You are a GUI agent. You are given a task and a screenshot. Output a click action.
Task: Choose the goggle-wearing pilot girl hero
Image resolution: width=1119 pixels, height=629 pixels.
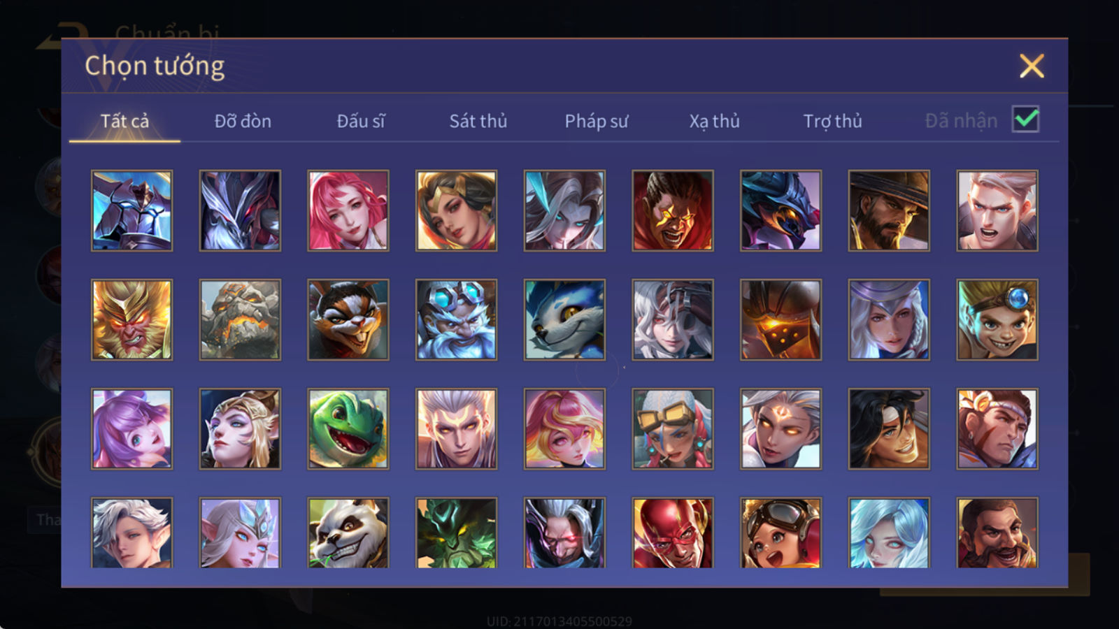click(x=781, y=533)
